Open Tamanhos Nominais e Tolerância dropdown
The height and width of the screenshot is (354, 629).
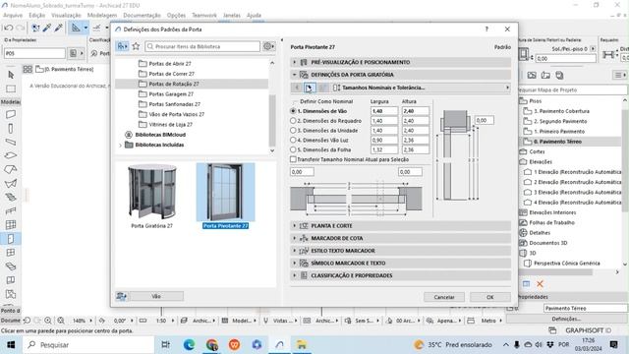(x=421, y=88)
